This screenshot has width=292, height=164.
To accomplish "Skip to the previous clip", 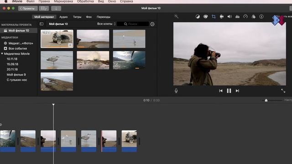I will click(221, 91).
